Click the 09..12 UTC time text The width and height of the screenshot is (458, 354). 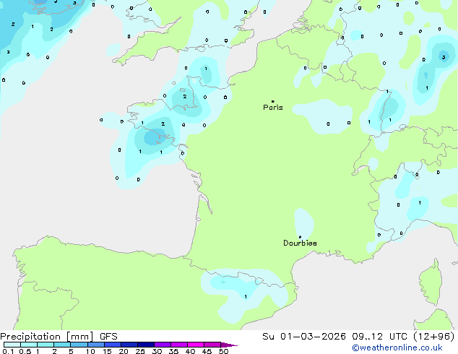tap(379, 337)
